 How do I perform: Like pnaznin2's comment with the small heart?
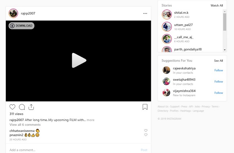pyautogui.click(x=146, y=135)
